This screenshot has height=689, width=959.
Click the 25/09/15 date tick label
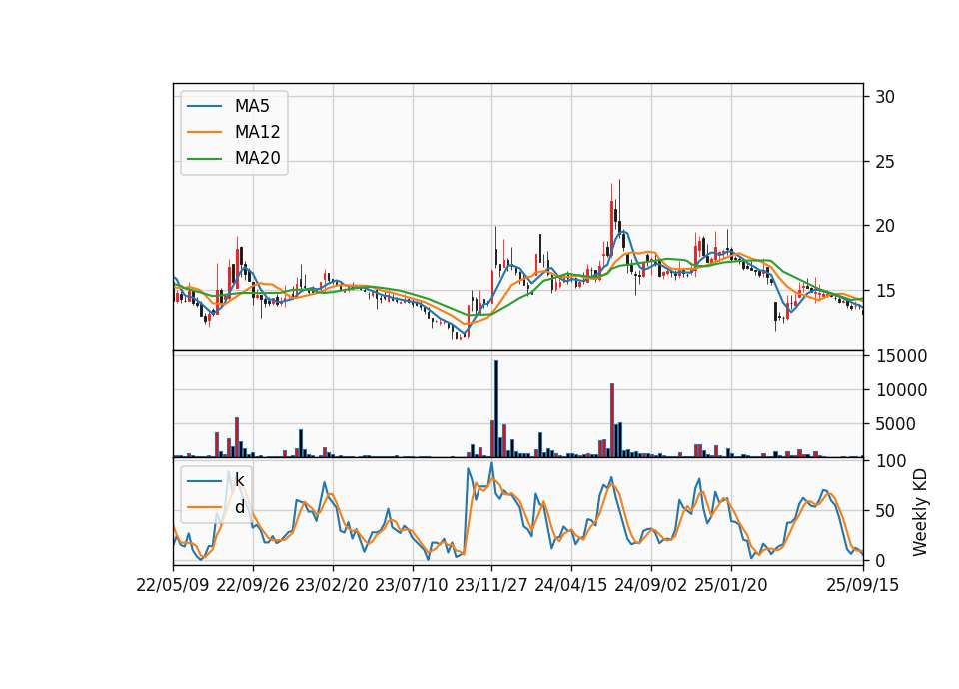863,585
